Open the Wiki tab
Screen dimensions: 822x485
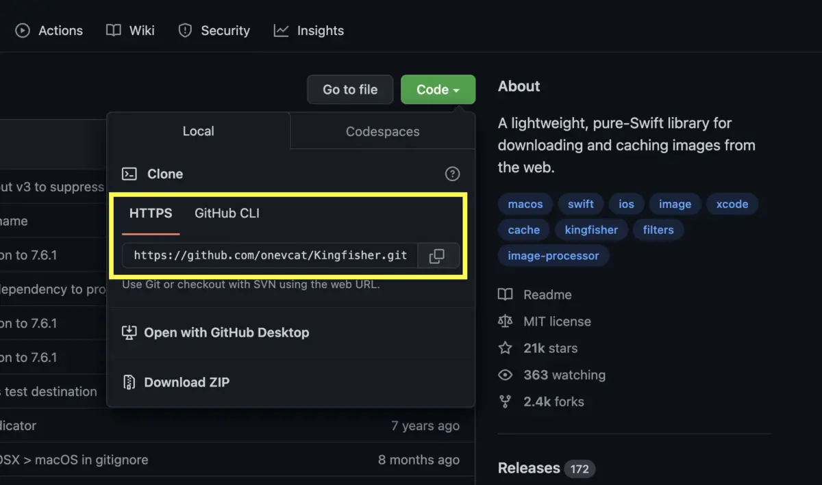(x=130, y=31)
